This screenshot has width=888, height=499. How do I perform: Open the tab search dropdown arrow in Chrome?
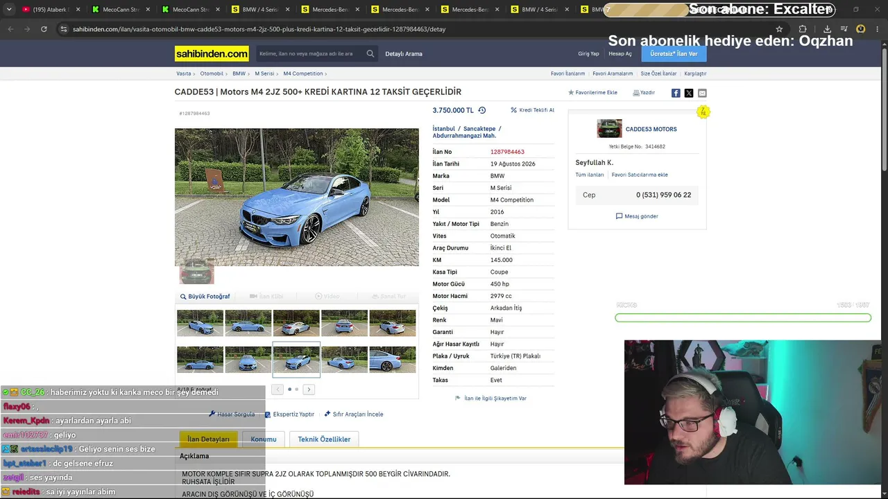9,10
